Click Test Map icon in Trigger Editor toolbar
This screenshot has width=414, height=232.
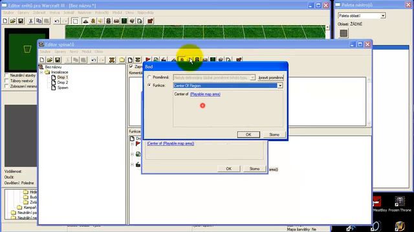point(239,60)
